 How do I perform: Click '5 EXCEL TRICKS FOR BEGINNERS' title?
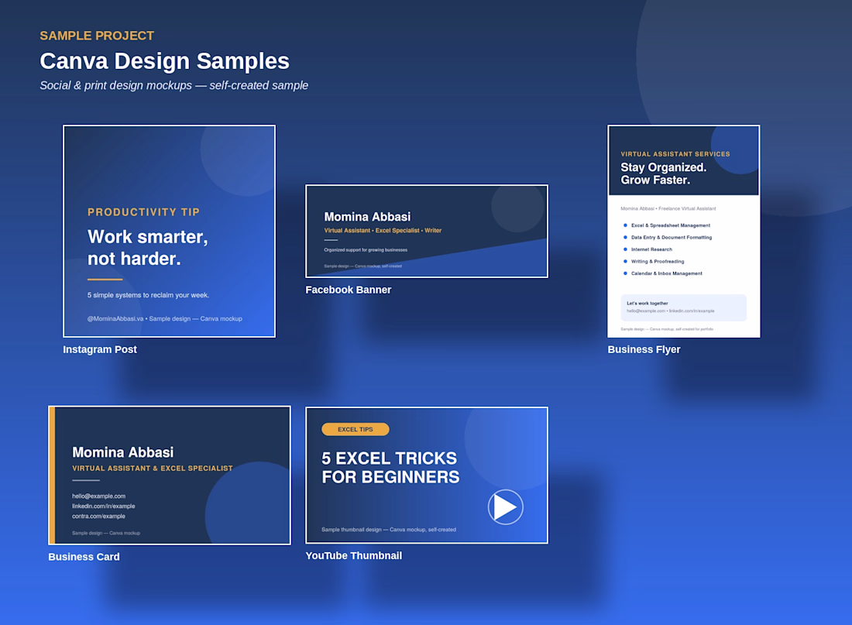pos(390,468)
